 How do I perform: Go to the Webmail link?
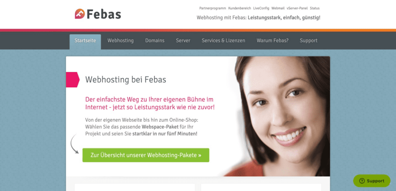click(278, 8)
